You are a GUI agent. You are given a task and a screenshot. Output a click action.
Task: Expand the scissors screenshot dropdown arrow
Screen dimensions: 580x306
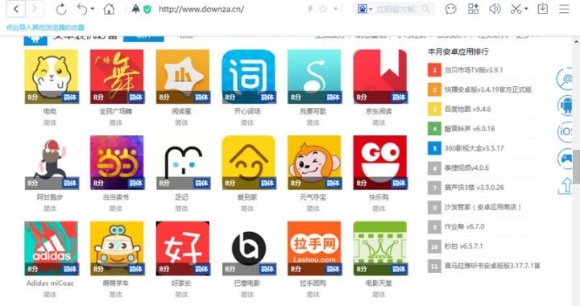(x=526, y=9)
